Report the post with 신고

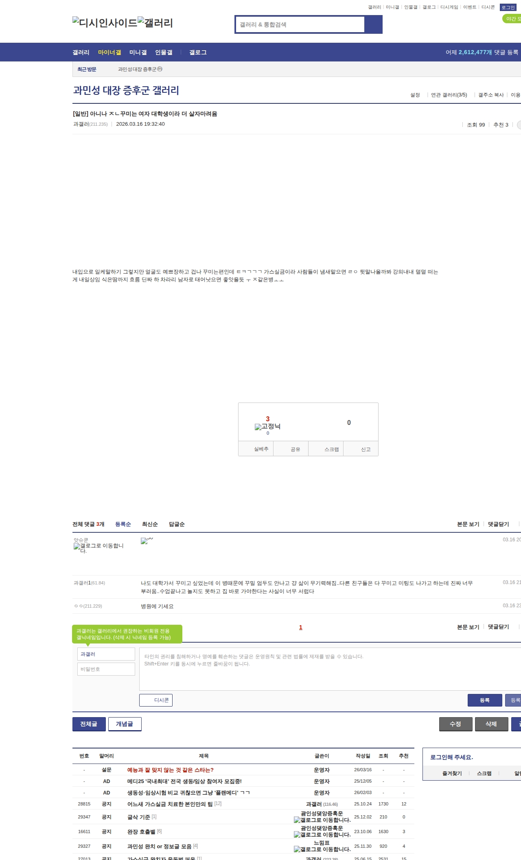[365, 449]
